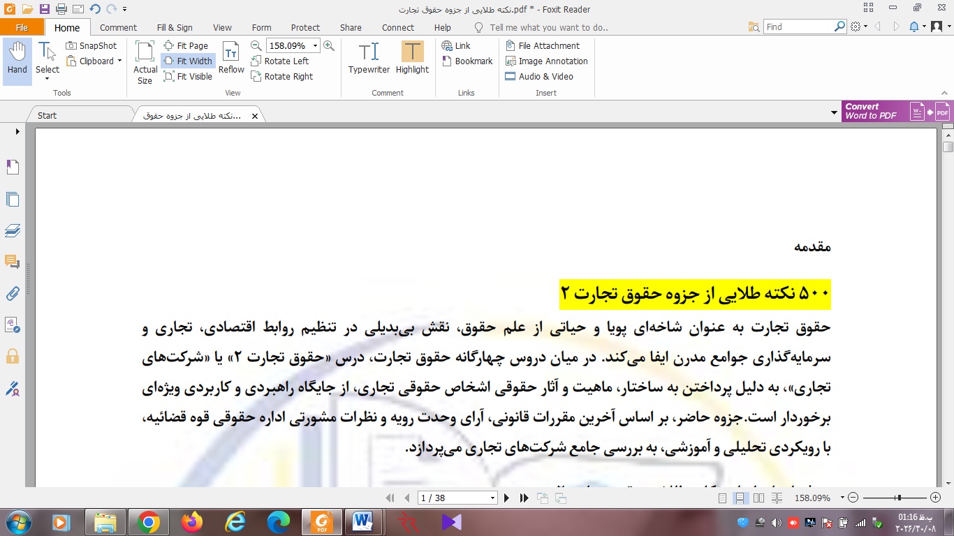The width and height of the screenshot is (954, 536).
Task: Print the document from quick access toolbar
Action: pyautogui.click(x=61, y=9)
